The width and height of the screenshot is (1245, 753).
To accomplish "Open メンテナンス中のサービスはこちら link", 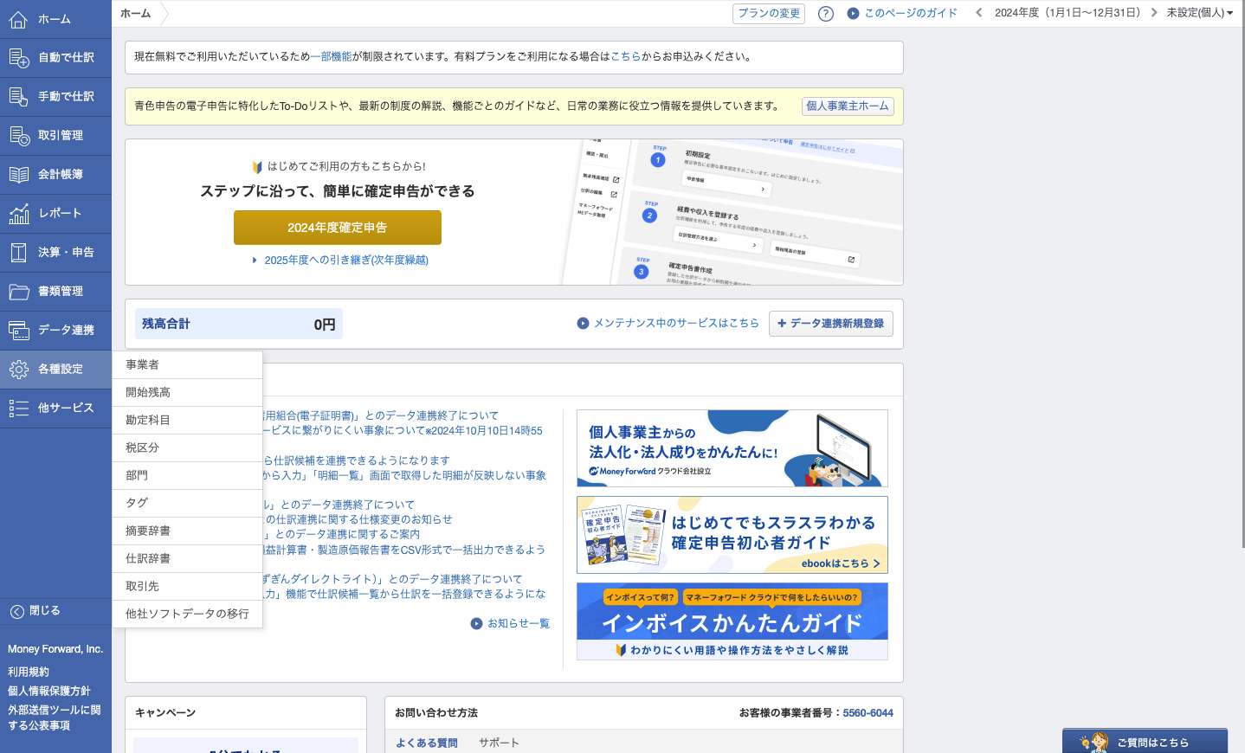I will [x=668, y=324].
